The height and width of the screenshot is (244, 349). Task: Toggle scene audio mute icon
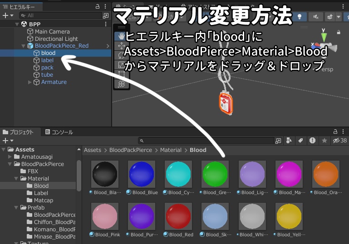(316, 17)
